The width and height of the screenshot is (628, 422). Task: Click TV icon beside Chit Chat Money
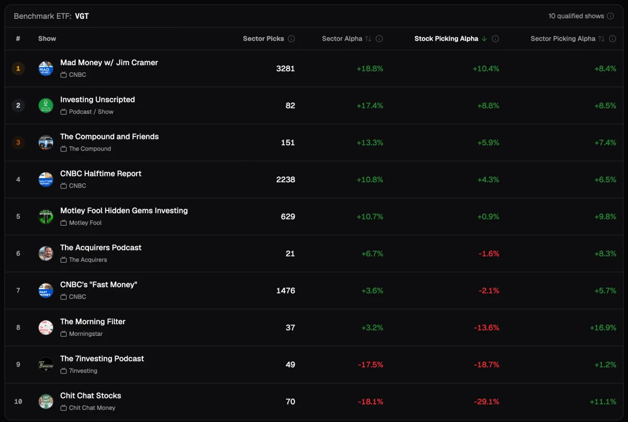pos(63,408)
